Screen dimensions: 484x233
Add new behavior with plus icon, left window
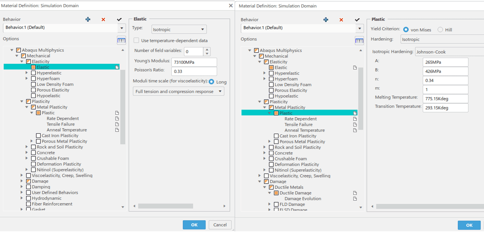[88, 19]
